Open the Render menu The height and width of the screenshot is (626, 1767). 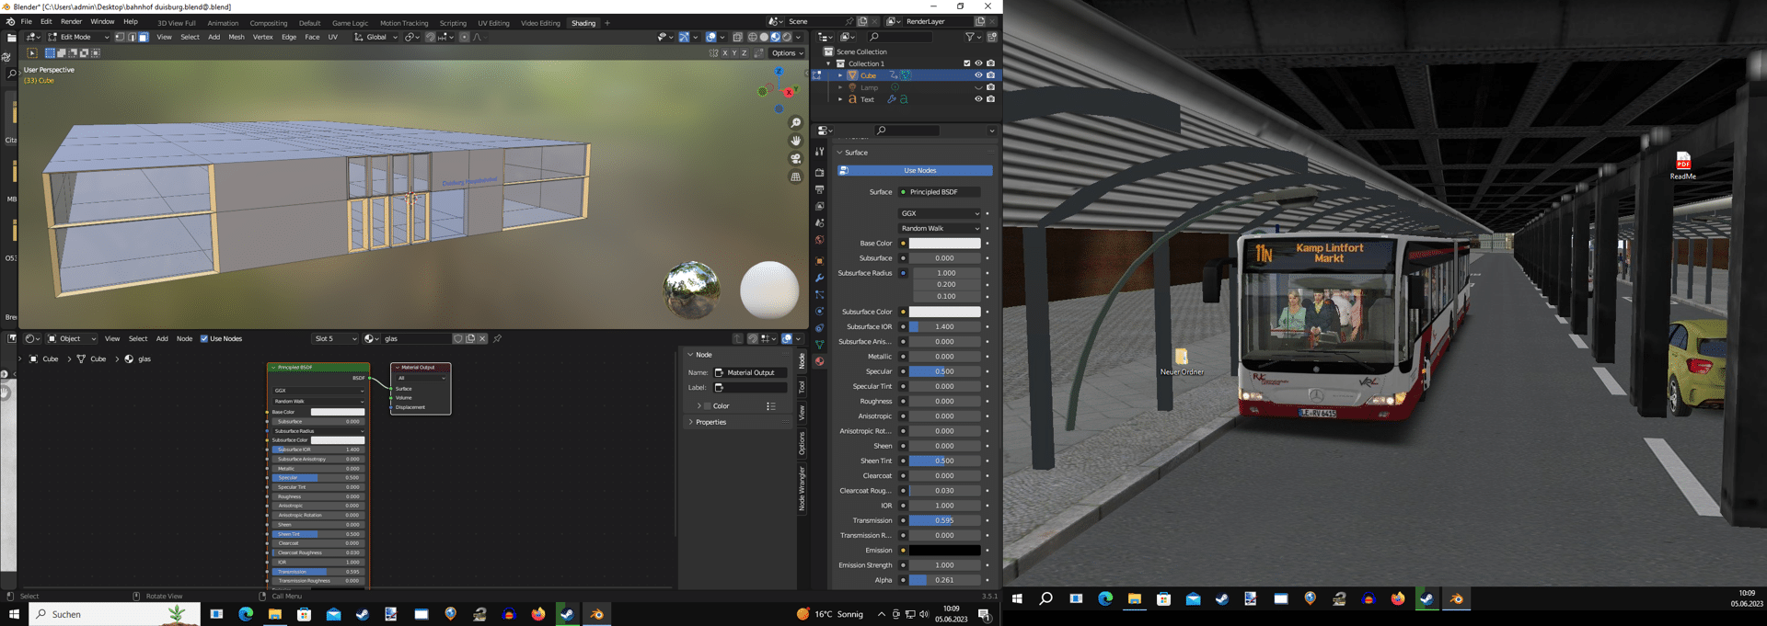point(71,22)
